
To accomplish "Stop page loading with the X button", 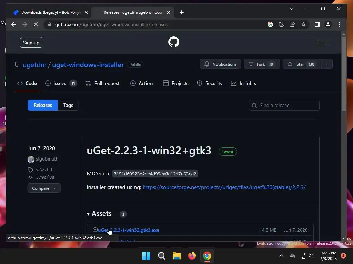I will click(36, 24).
